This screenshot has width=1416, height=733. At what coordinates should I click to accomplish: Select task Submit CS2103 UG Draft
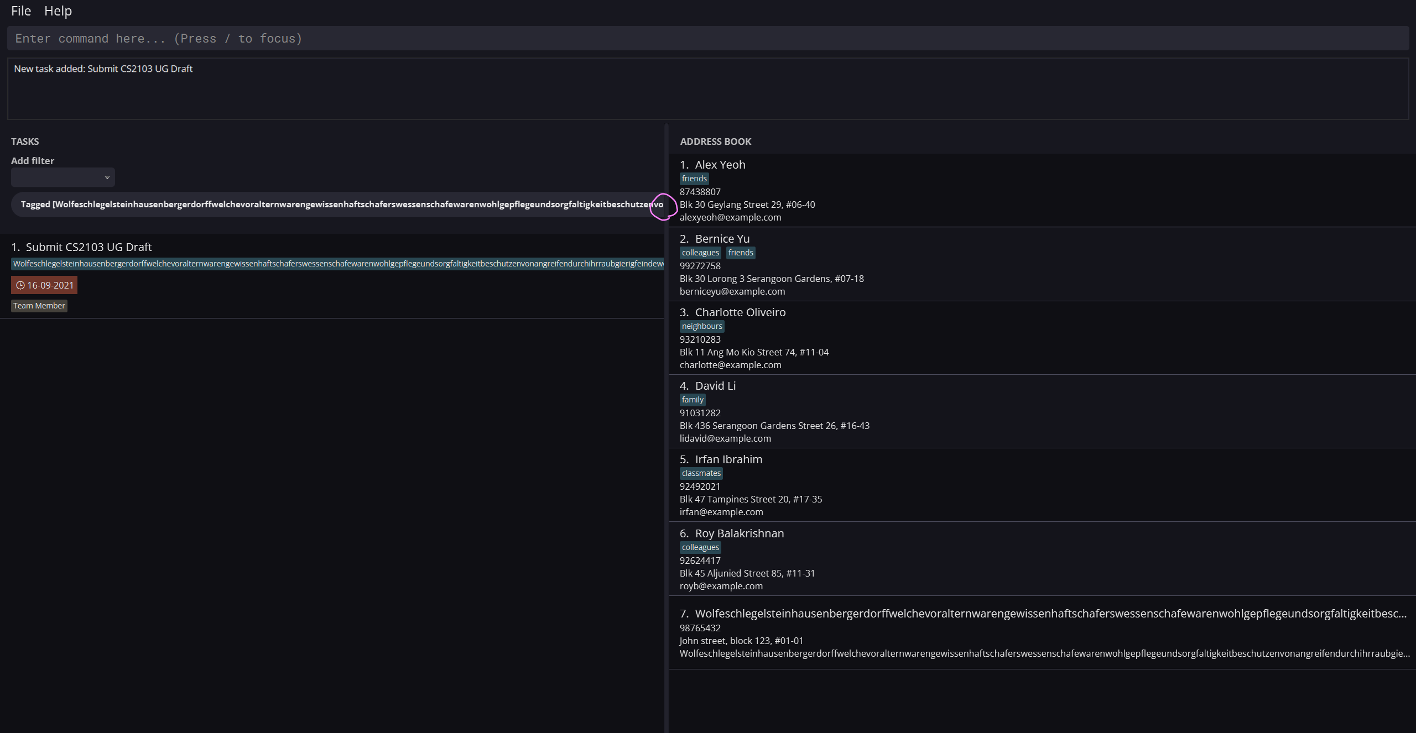[88, 247]
